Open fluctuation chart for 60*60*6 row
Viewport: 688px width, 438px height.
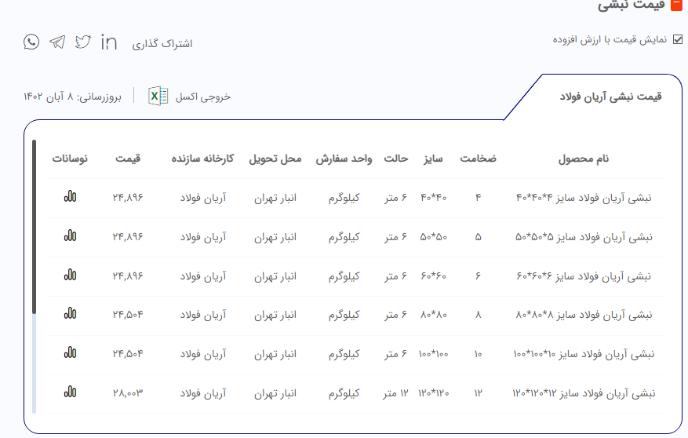point(71,275)
